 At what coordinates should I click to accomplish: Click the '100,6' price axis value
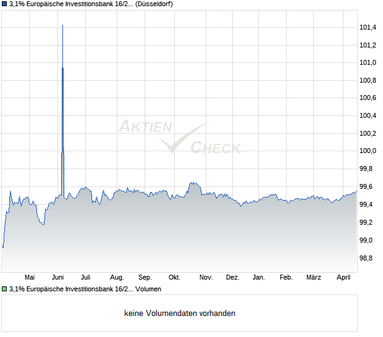point(368,98)
